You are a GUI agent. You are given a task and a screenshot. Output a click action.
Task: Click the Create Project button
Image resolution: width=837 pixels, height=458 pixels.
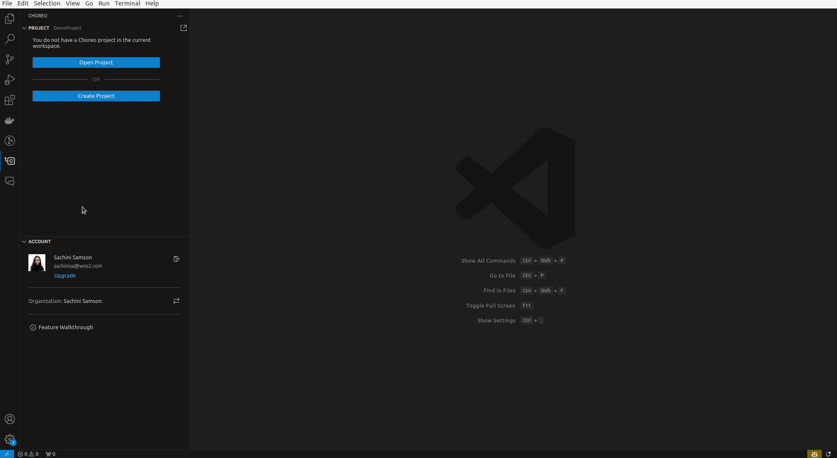point(96,96)
